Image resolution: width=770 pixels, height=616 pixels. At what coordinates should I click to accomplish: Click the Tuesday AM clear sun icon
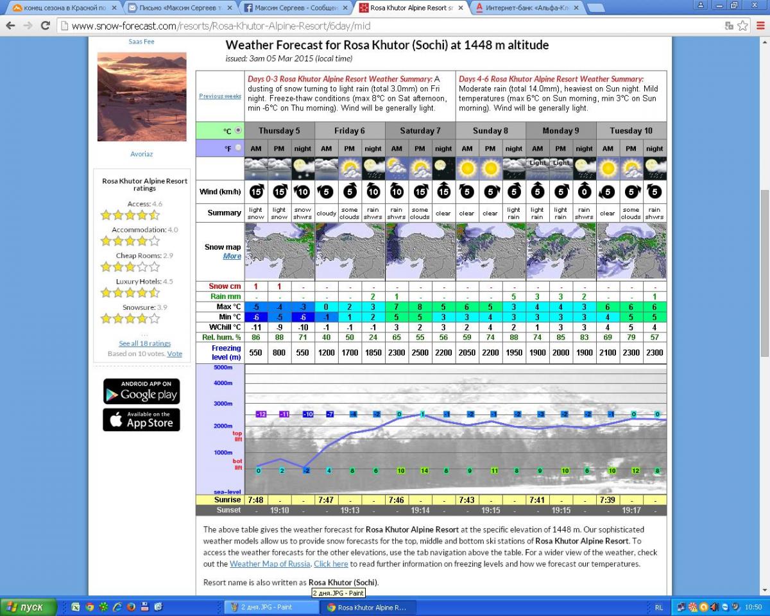[x=608, y=168]
